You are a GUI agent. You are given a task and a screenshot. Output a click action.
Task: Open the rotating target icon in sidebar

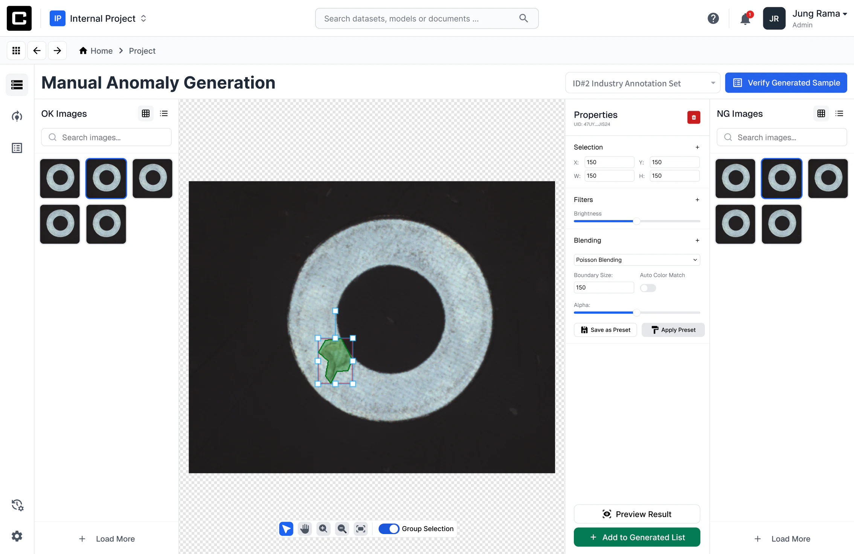17,116
